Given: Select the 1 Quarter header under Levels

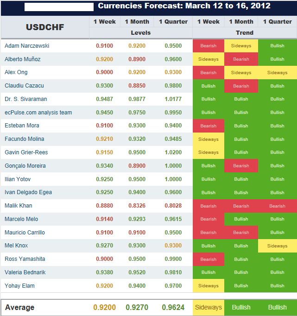Looking at the screenshot, I should click(173, 22).
